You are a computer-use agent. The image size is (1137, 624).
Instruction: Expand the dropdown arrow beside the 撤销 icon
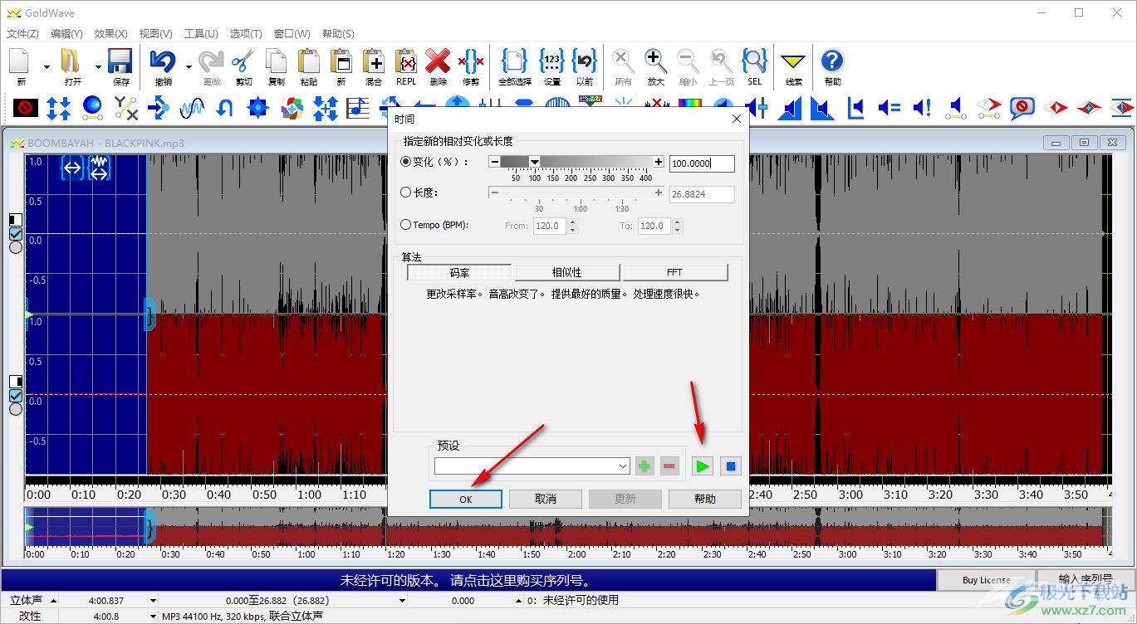189,66
